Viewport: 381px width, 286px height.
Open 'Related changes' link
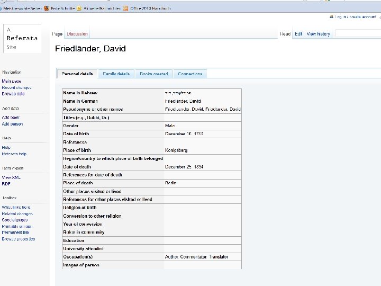(17, 213)
